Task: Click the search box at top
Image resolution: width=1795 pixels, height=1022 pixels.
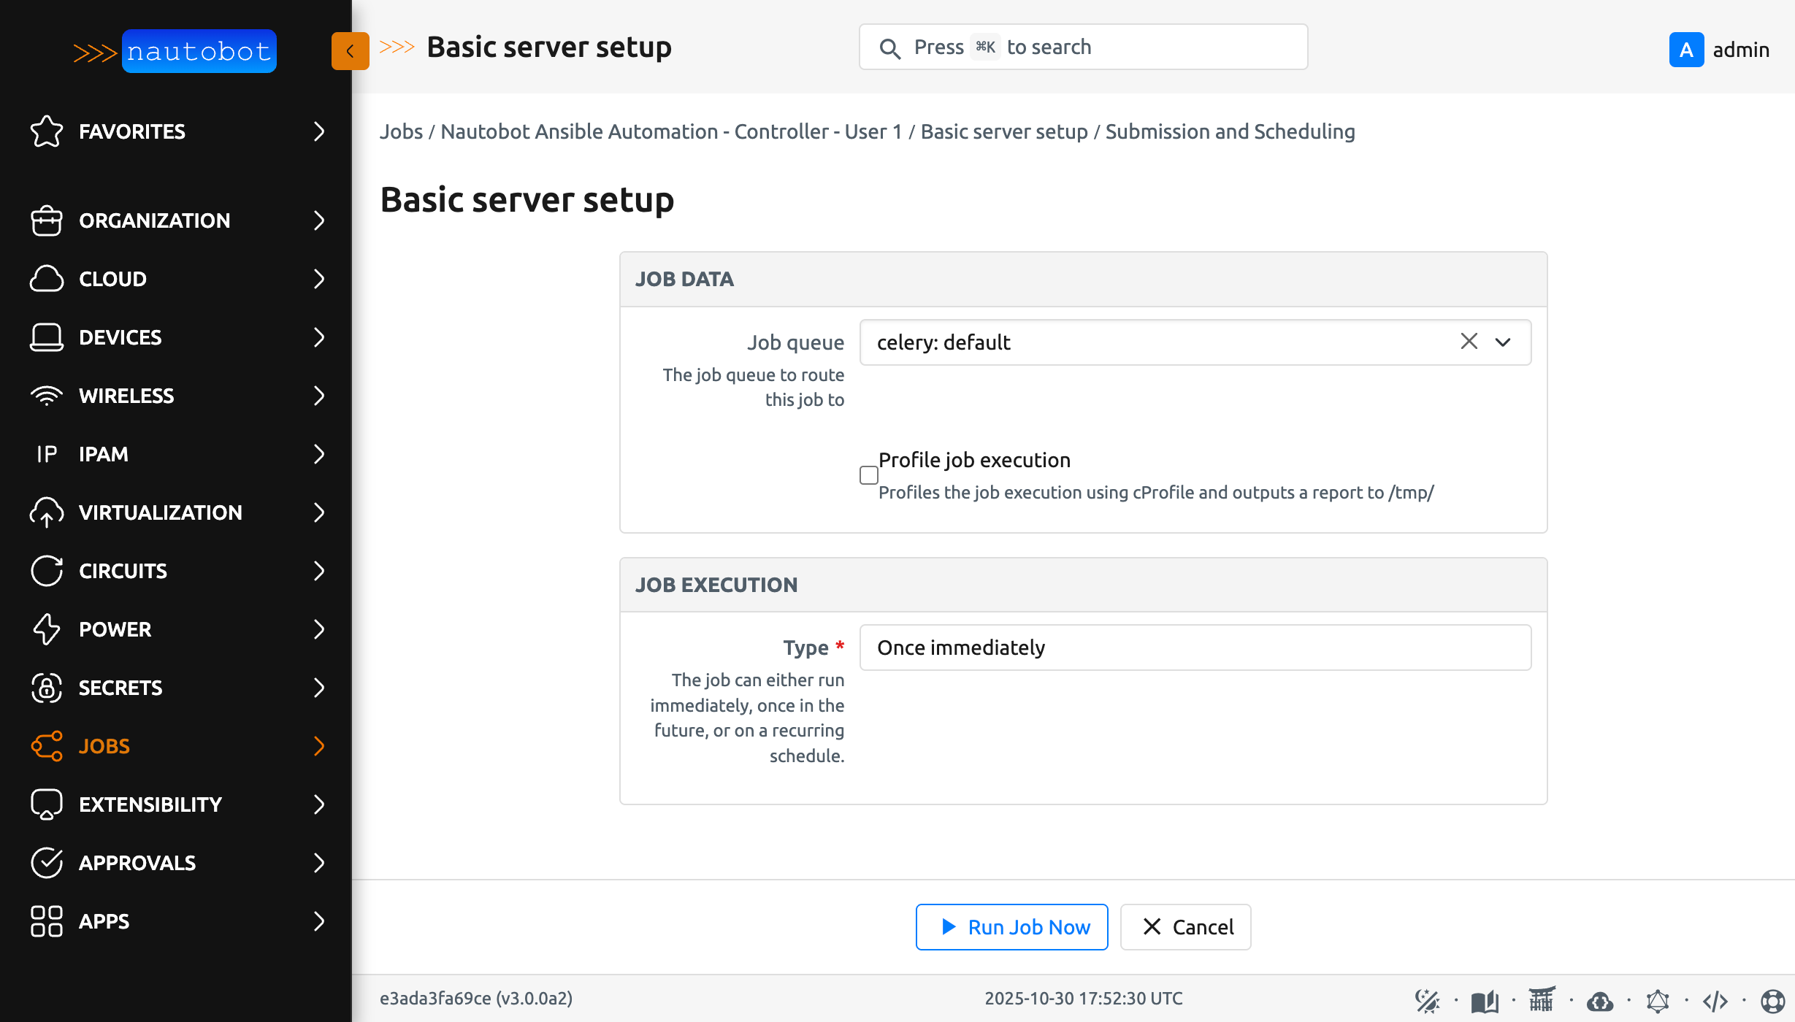Action: pos(1083,47)
